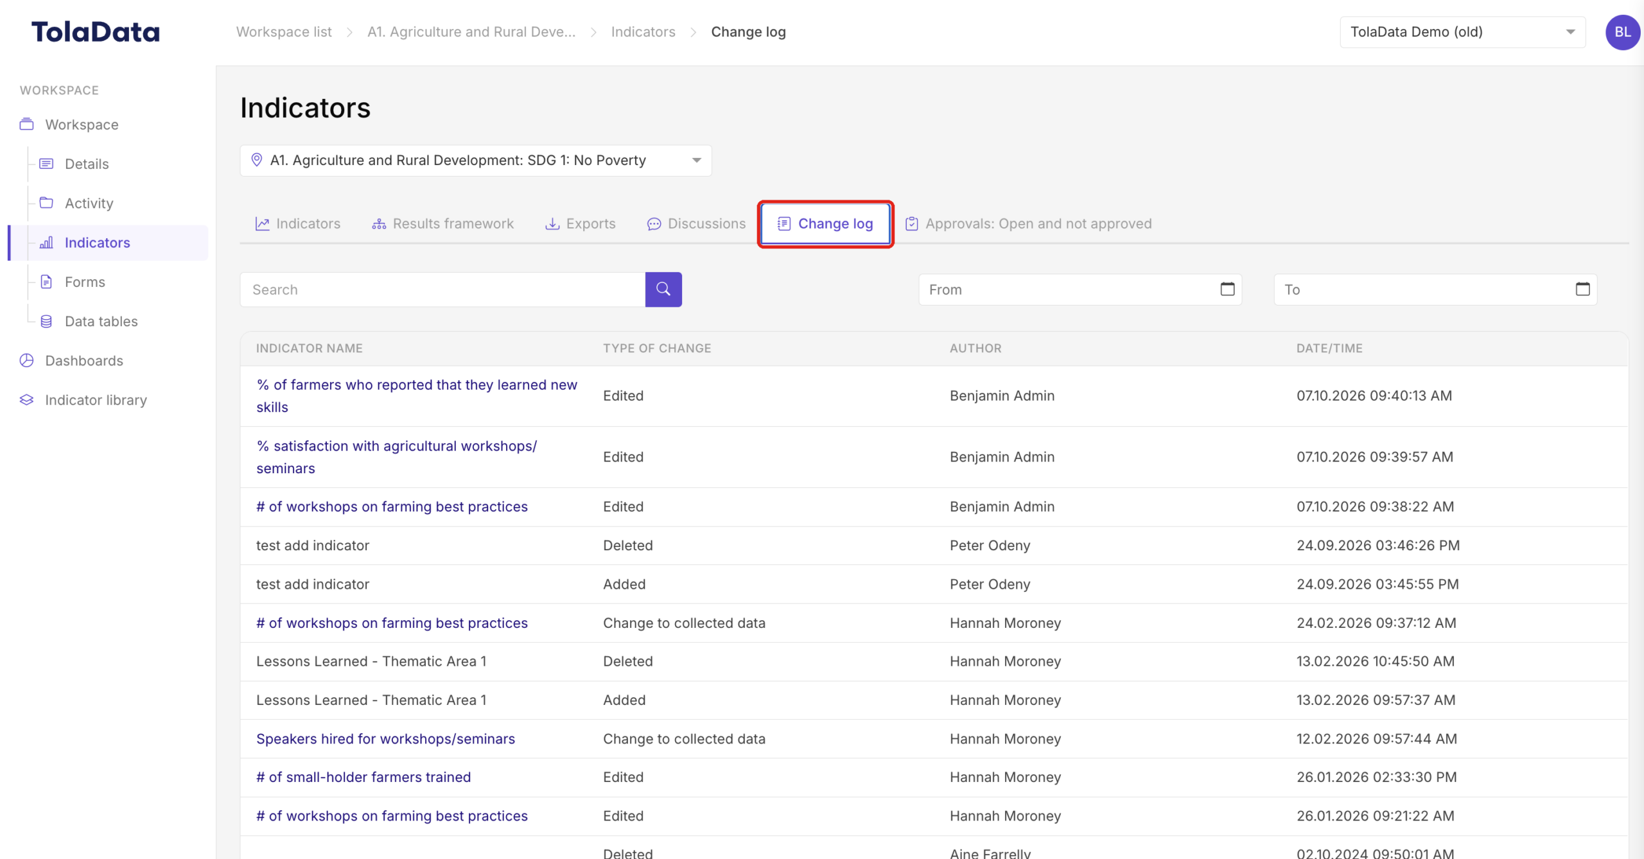Open the To date calendar icon
This screenshot has height=859, width=1644.
pyautogui.click(x=1582, y=290)
